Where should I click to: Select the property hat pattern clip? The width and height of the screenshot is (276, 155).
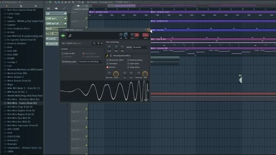click(x=213, y=21)
